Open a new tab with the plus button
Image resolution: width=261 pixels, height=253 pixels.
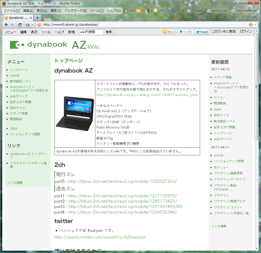(x=37, y=18)
